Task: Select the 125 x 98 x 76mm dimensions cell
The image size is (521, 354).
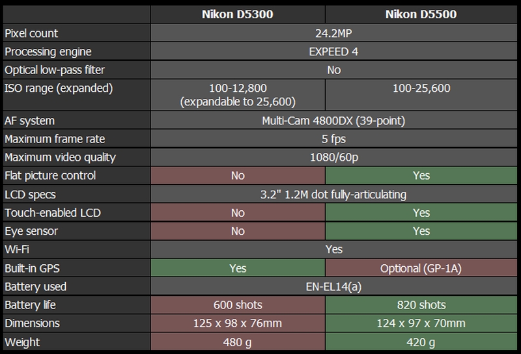Action: (x=237, y=323)
